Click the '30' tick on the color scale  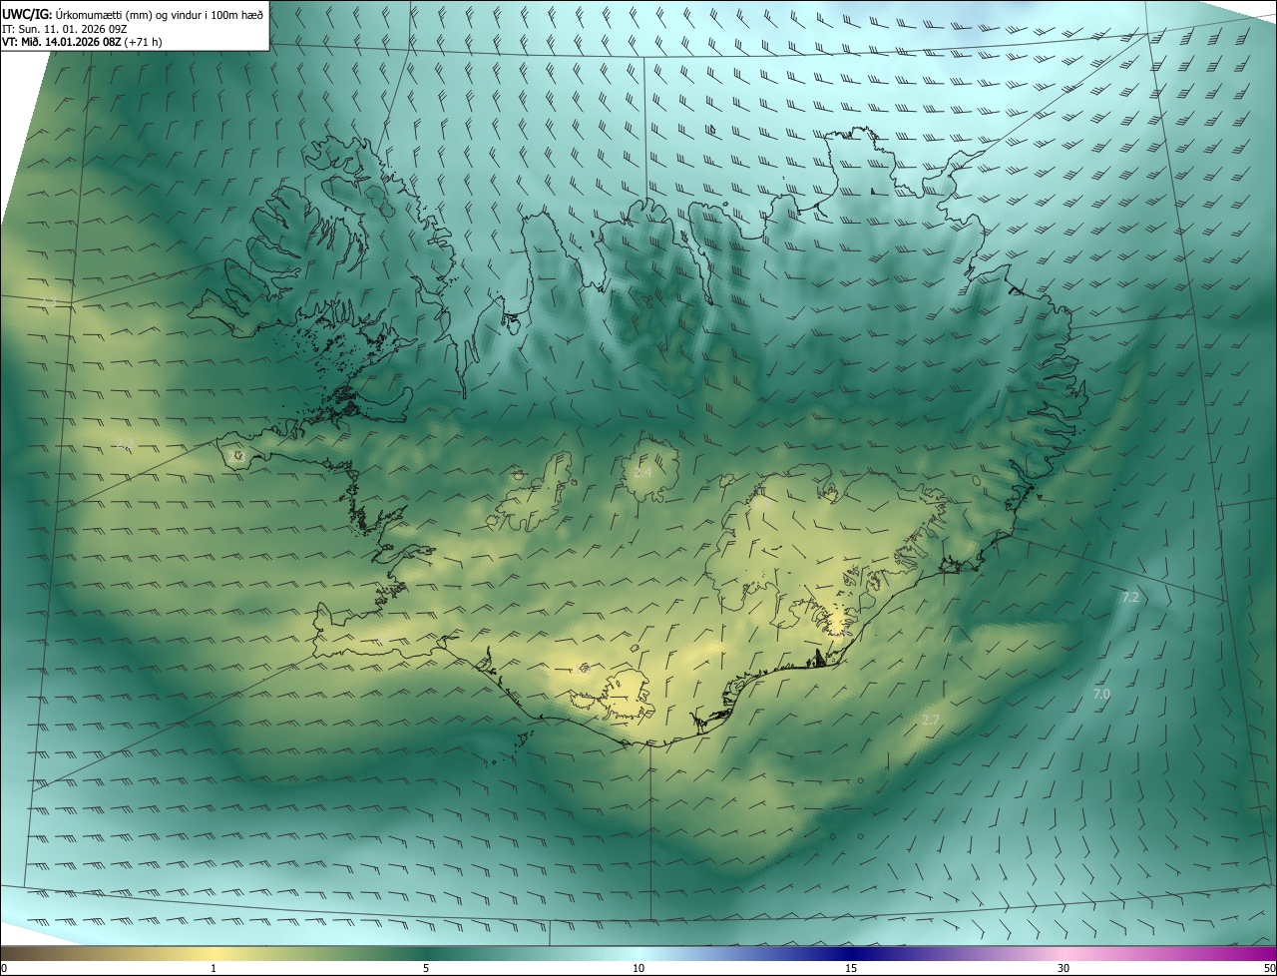(x=1064, y=968)
